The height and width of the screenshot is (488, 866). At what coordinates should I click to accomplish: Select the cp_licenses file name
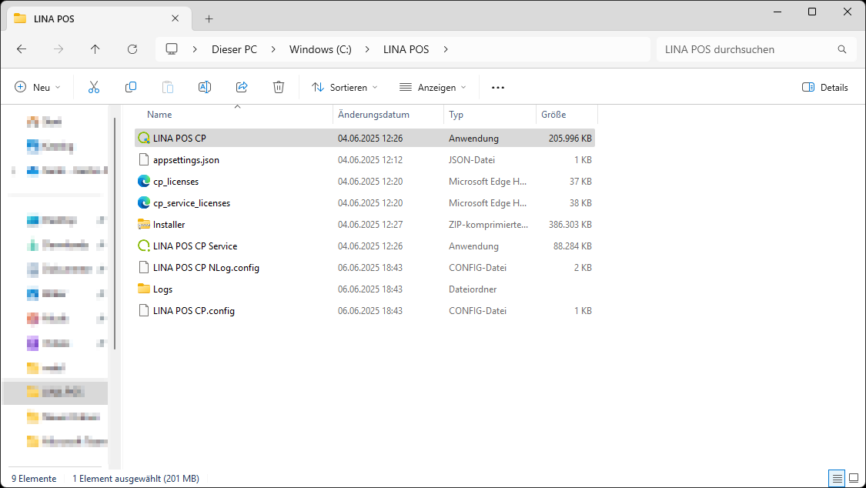(x=176, y=181)
